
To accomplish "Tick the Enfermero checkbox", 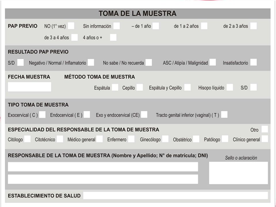I will tap(131, 139).
